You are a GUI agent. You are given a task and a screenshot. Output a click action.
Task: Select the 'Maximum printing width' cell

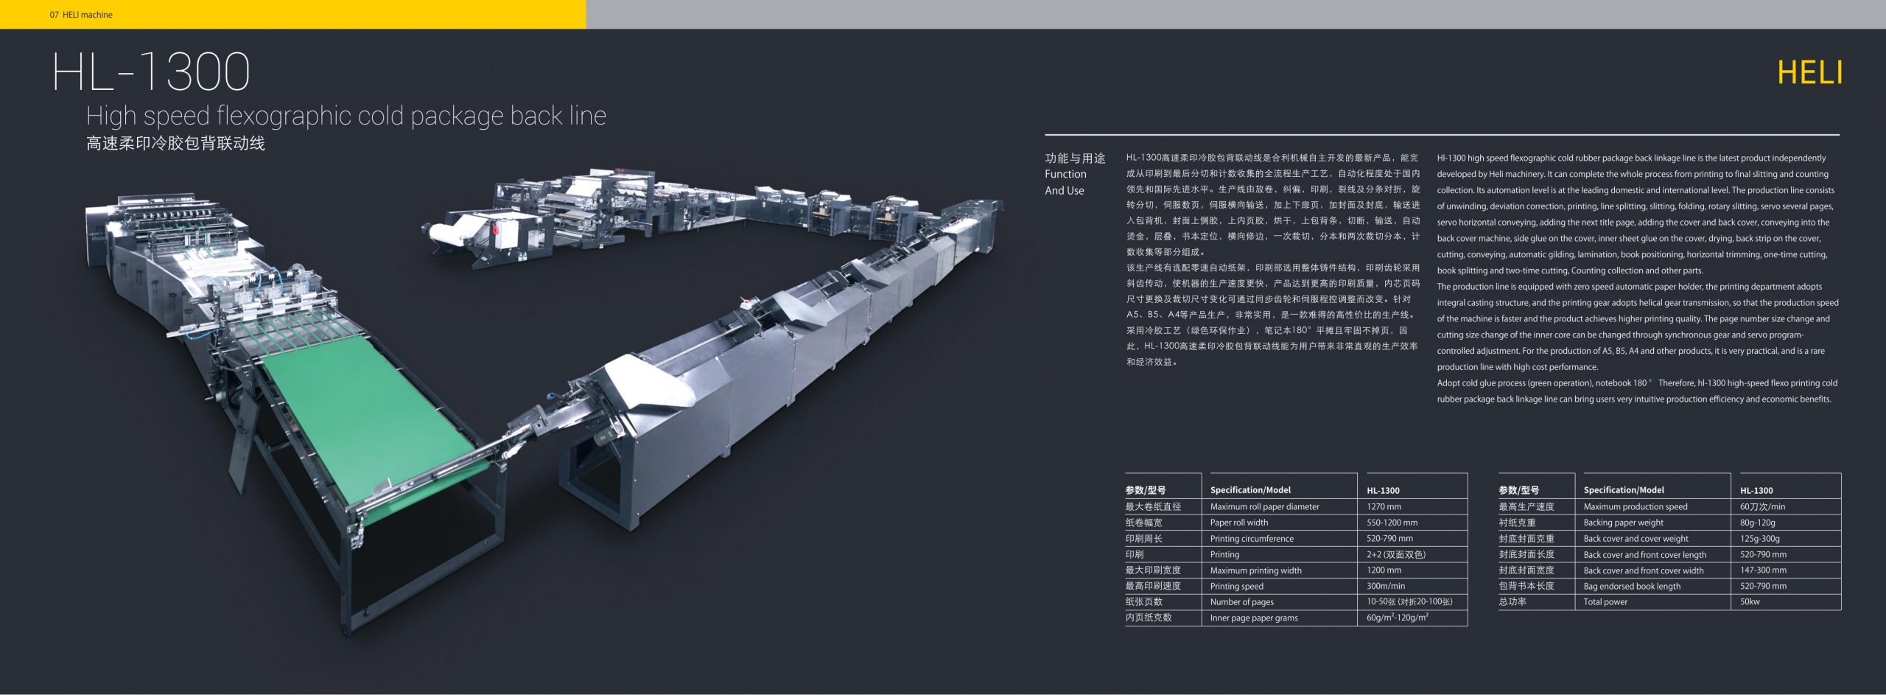1255,570
